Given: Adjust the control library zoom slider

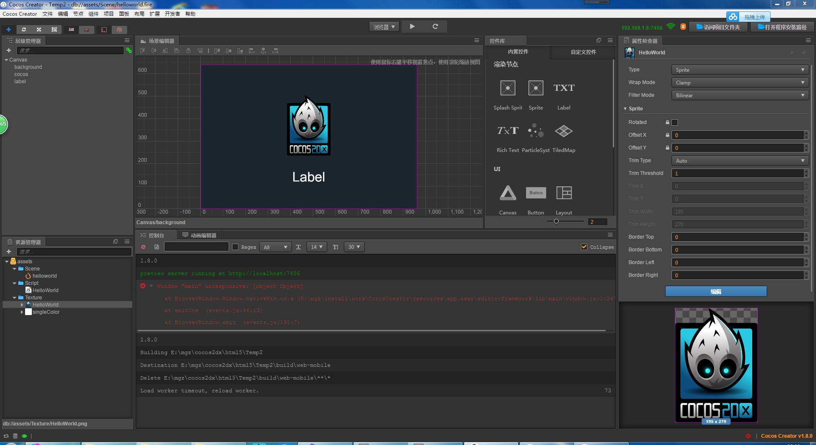Looking at the screenshot, I should tap(556, 221).
